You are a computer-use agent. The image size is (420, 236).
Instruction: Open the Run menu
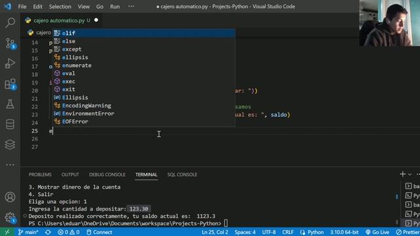pos(115,7)
